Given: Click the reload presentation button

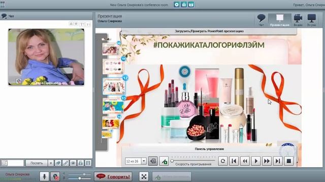Looking at the screenshot, I should (223, 161).
